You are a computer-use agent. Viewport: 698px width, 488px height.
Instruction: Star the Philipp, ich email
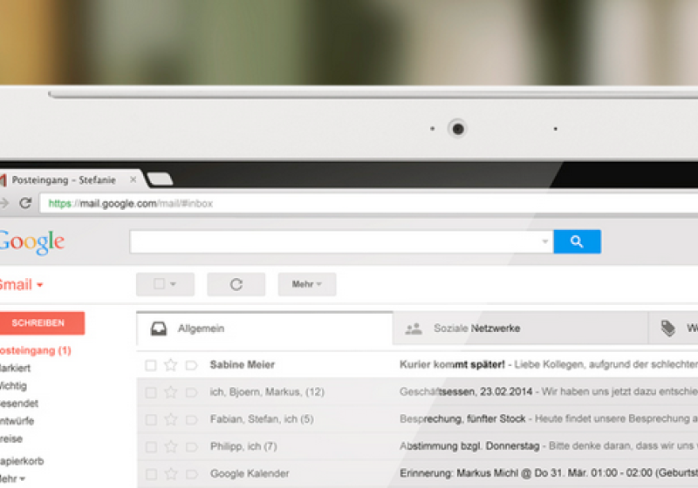click(170, 446)
